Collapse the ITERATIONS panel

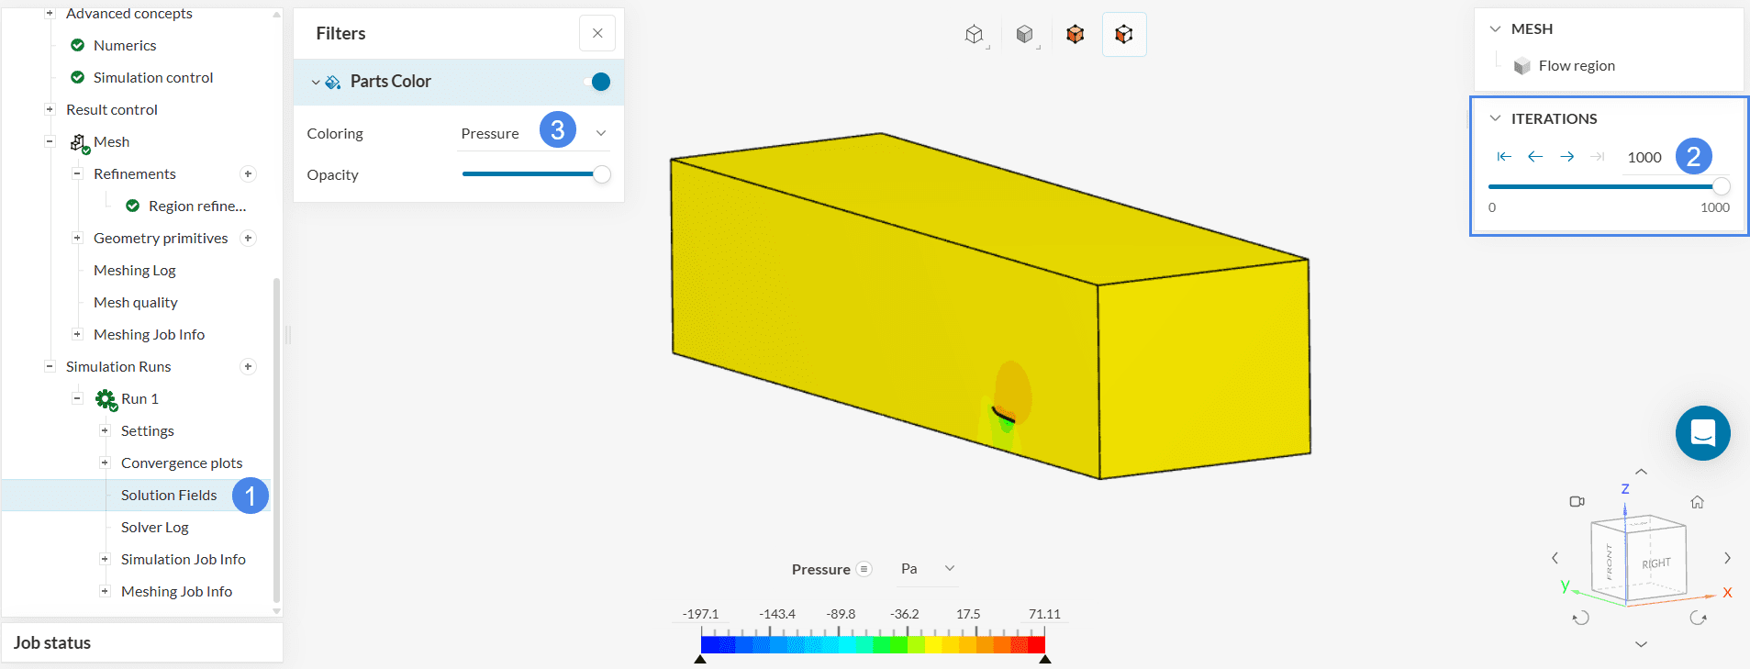tap(1495, 119)
